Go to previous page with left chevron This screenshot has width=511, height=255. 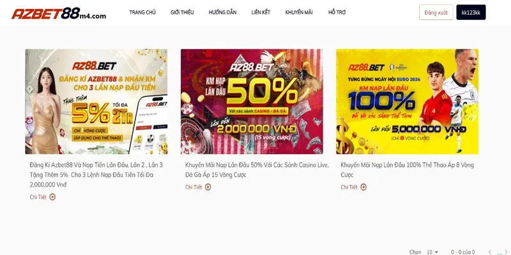pos(490,252)
